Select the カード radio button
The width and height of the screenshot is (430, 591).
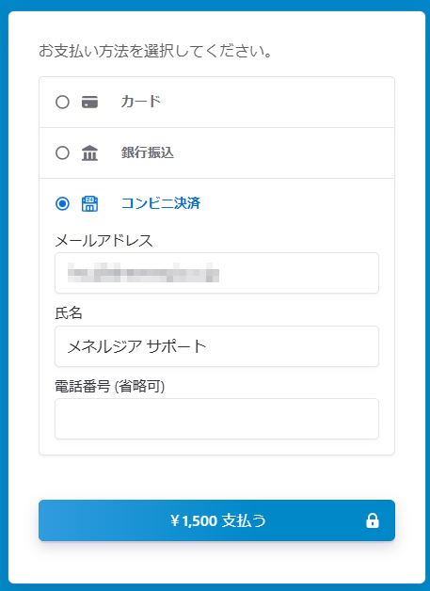pyautogui.click(x=62, y=103)
